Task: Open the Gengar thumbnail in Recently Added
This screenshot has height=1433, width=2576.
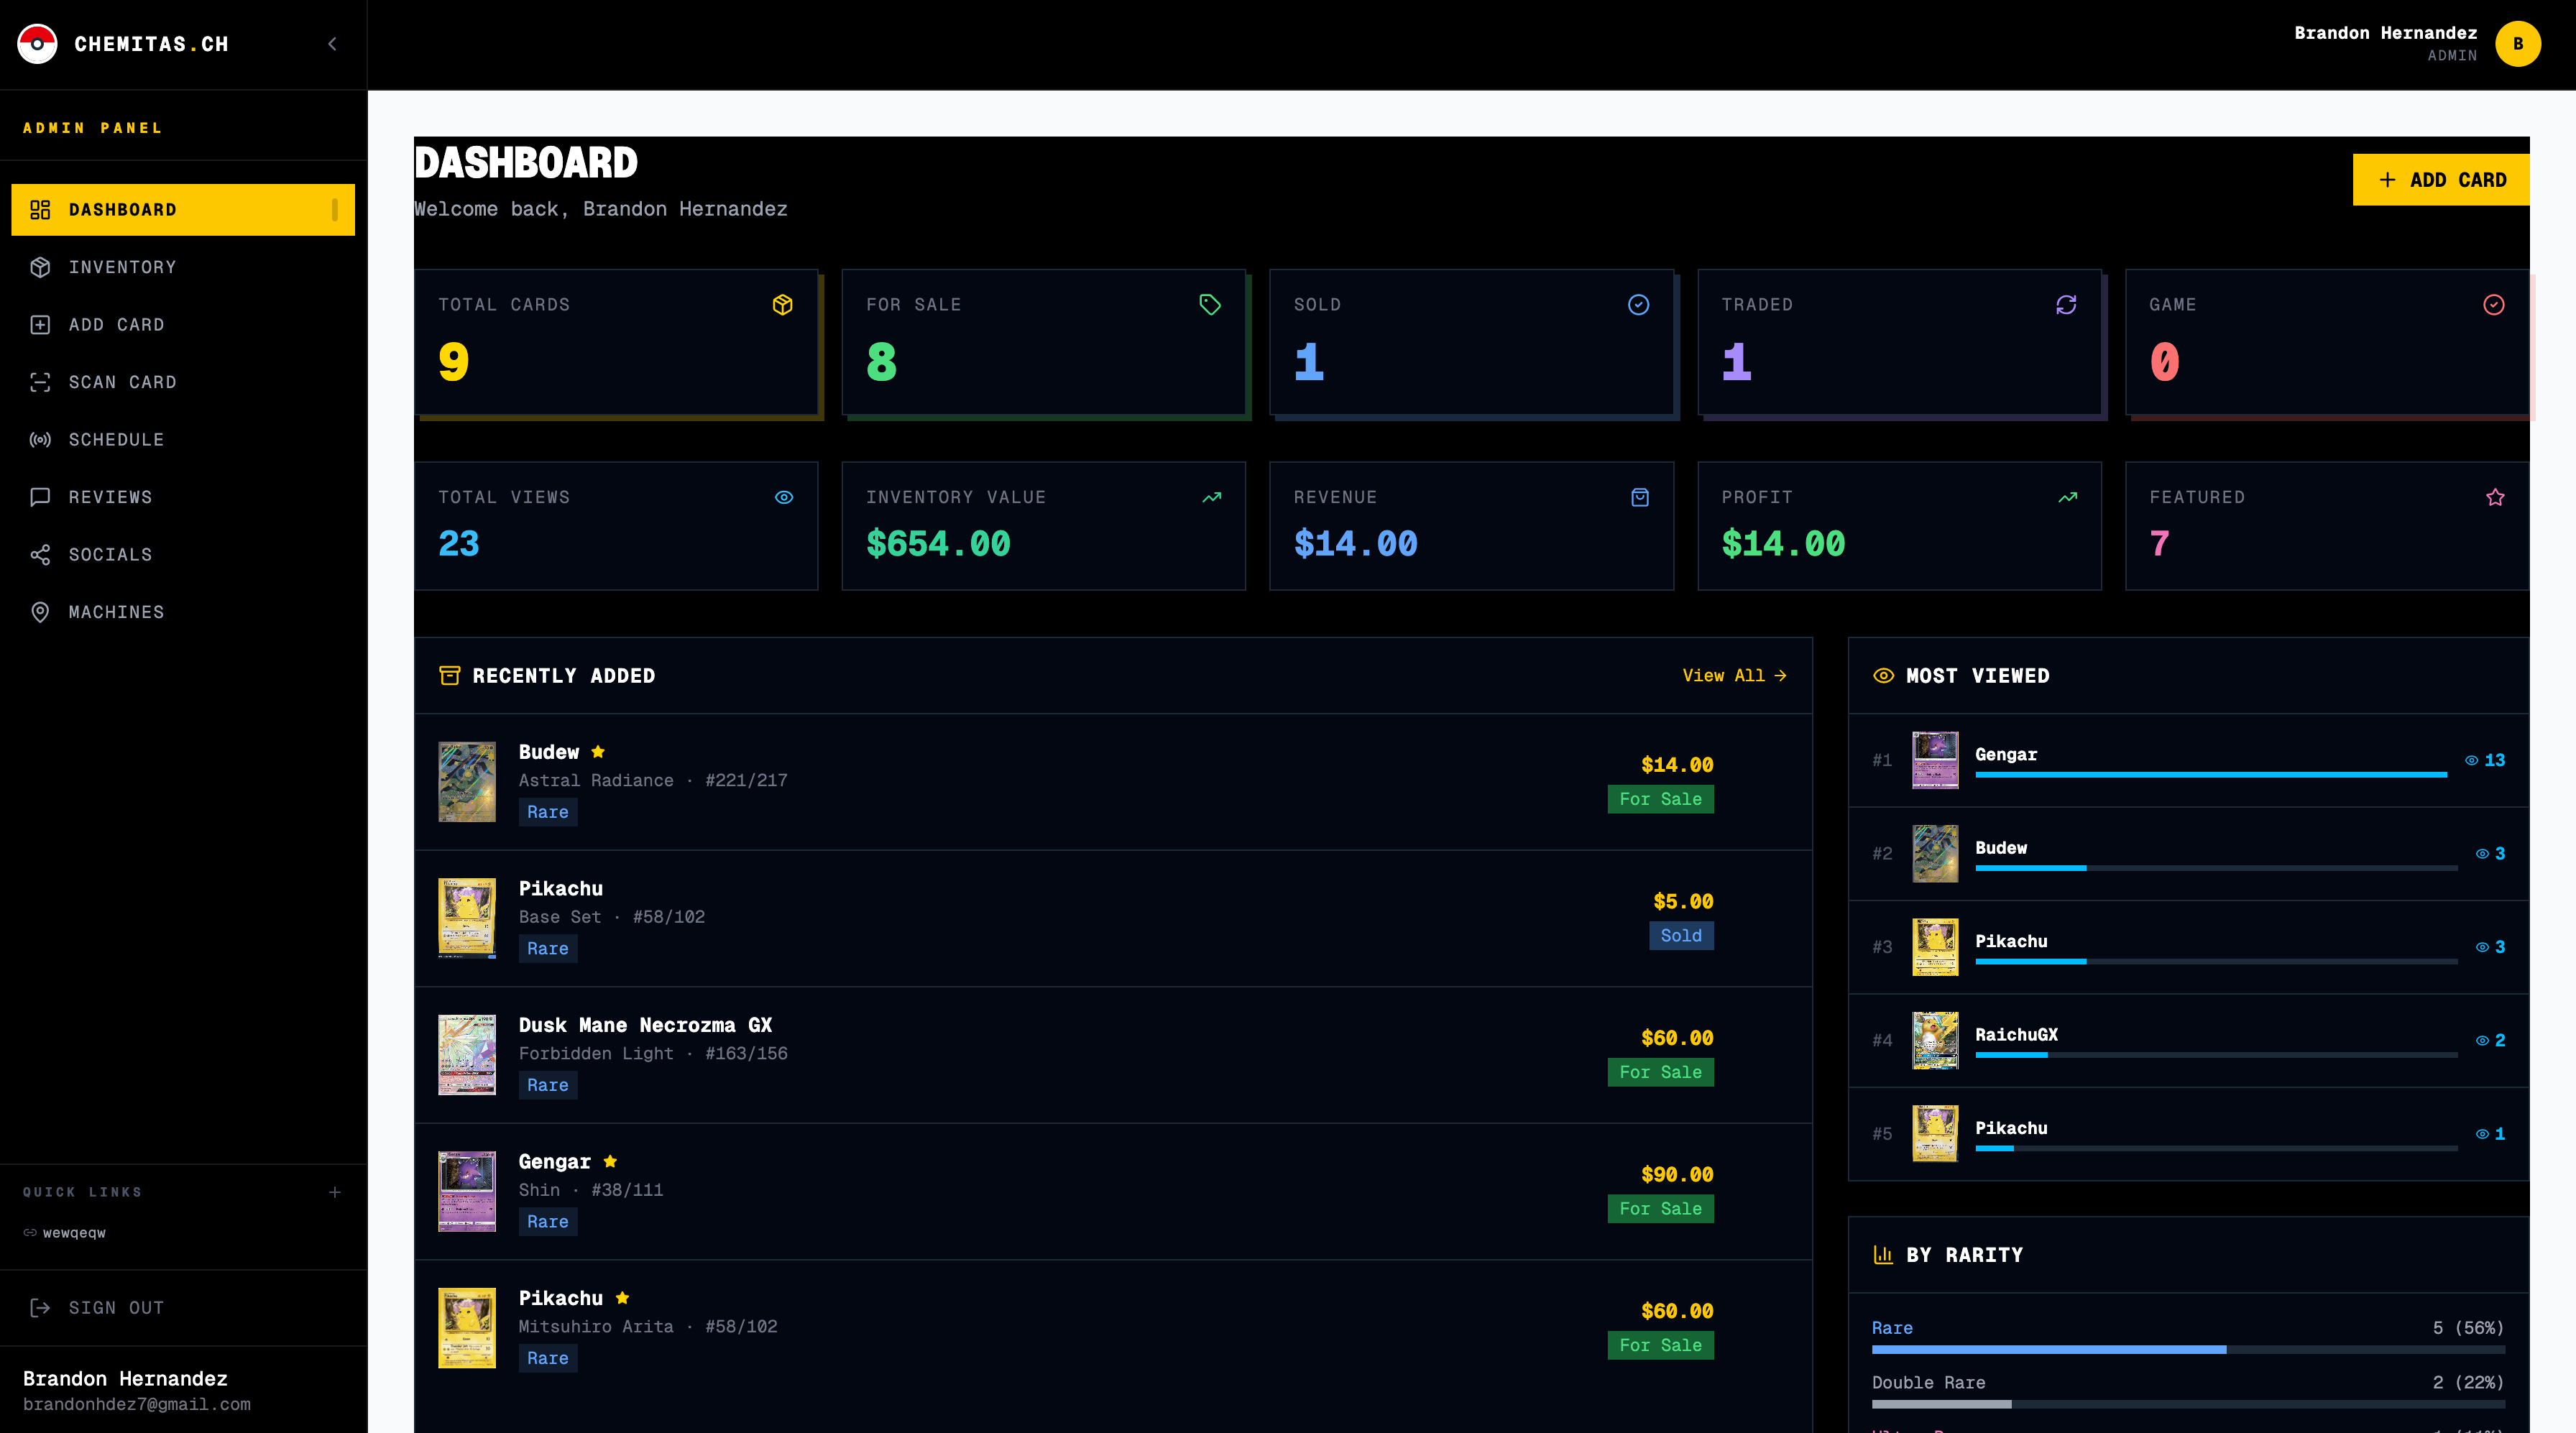Action: click(467, 1191)
